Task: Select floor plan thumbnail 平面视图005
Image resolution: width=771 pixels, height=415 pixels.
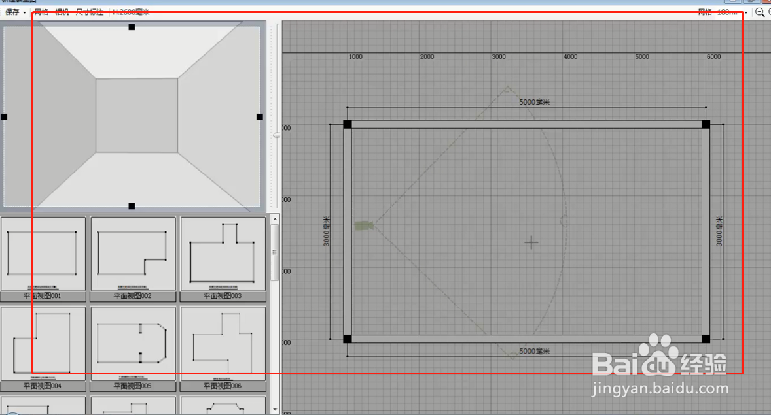Action: (x=134, y=349)
